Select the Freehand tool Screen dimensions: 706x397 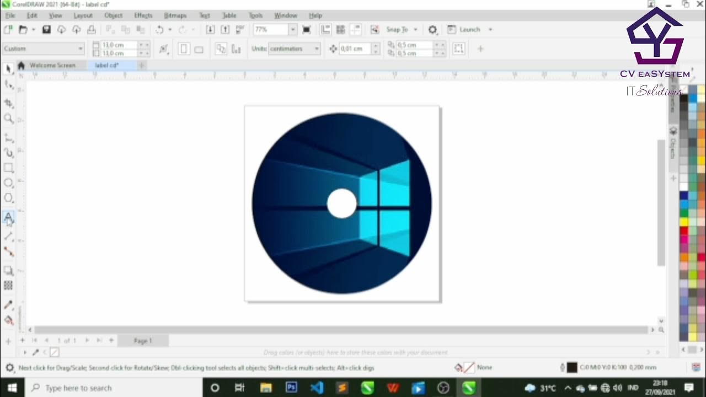pos(8,138)
